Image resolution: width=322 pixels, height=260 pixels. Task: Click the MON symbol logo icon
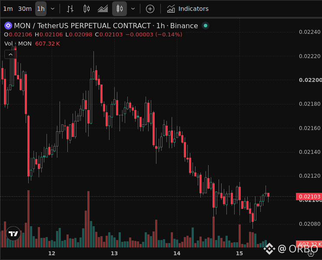8,26
